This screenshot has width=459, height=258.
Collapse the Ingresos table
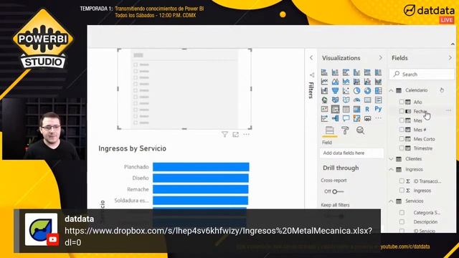pos(392,169)
